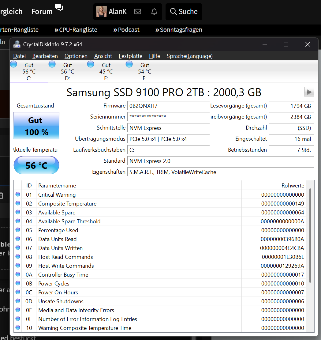
Task: Open AlanK user profile on the website
Action: (x=118, y=12)
